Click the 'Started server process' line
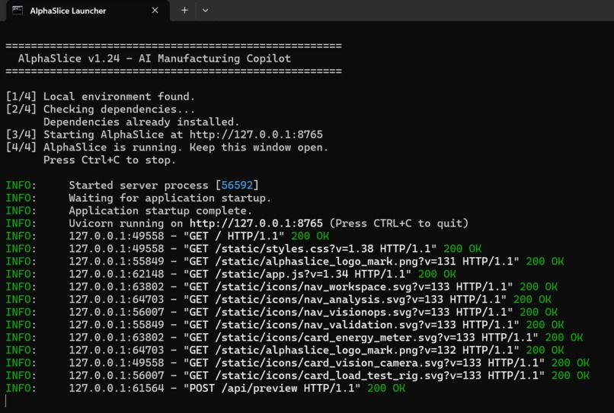Image resolution: width=614 pixels, height=413 pixels. [x=132, y=186]
